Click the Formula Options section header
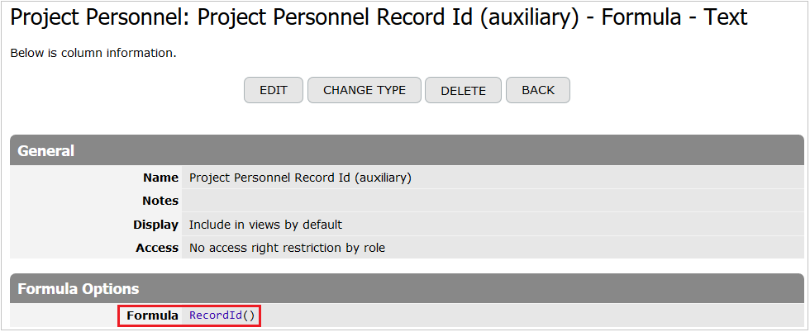Screen dimensions: 810x332 coord(79,289)
